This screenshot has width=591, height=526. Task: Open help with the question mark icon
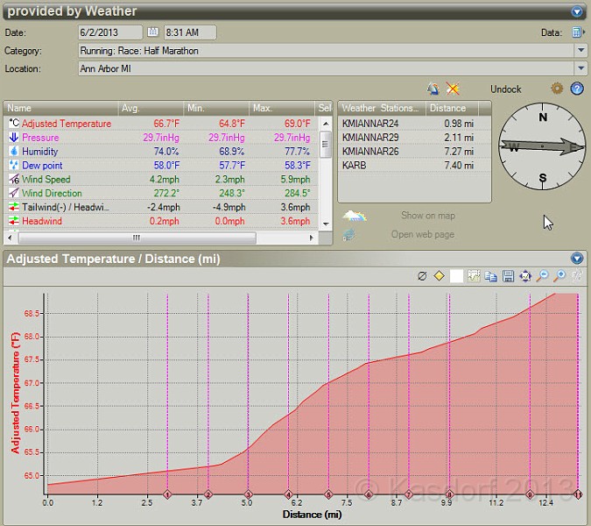pos(577,89)
